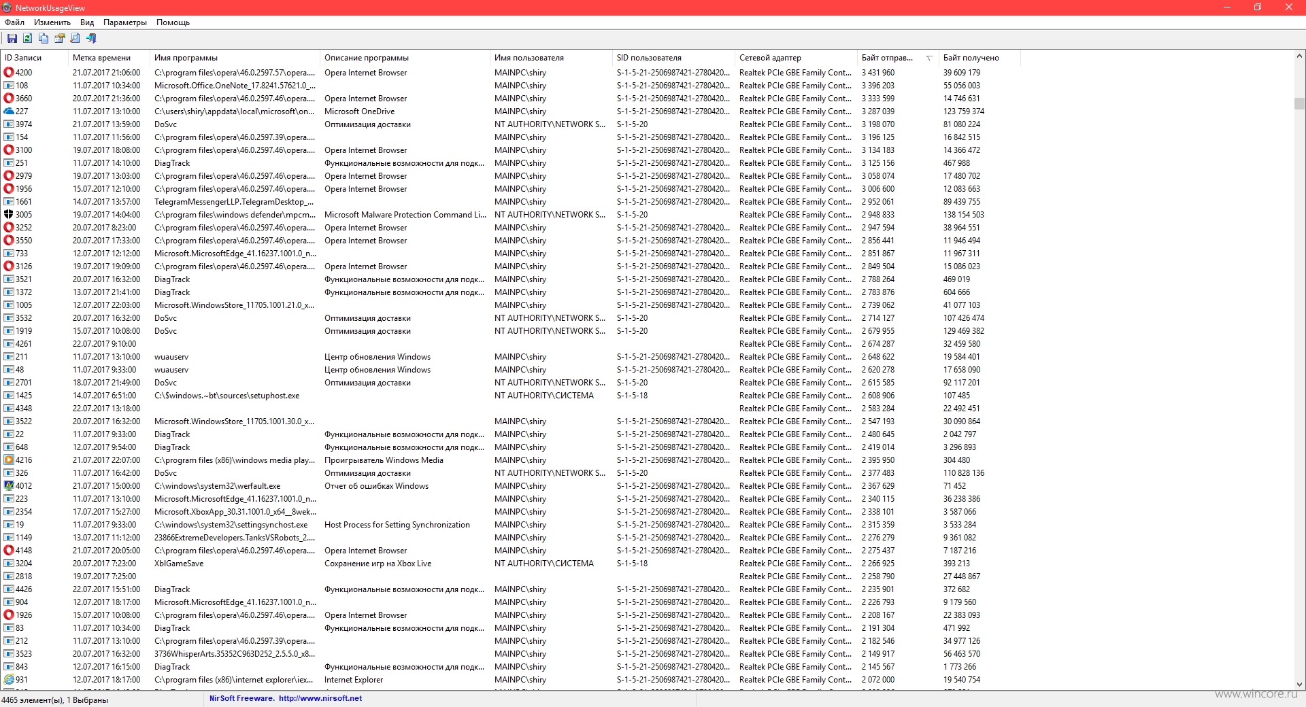Click the Refresh toolbar icon

coord(28,39)
